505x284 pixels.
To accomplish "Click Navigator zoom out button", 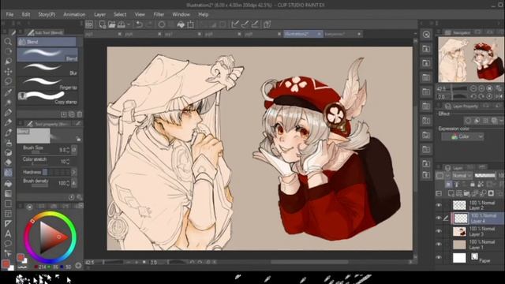I will tap(473, 88).
